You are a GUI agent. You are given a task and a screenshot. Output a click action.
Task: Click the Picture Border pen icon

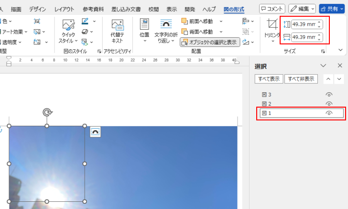coord(85,21)
